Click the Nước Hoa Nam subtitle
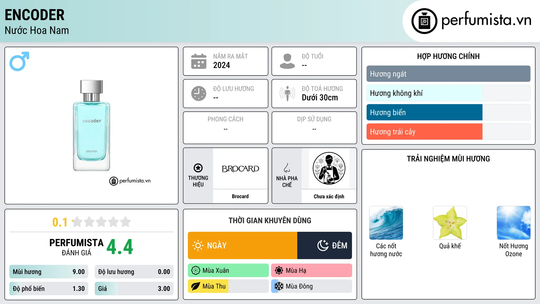Viewport: 540px width, 304px height. [x=37, y=30]
